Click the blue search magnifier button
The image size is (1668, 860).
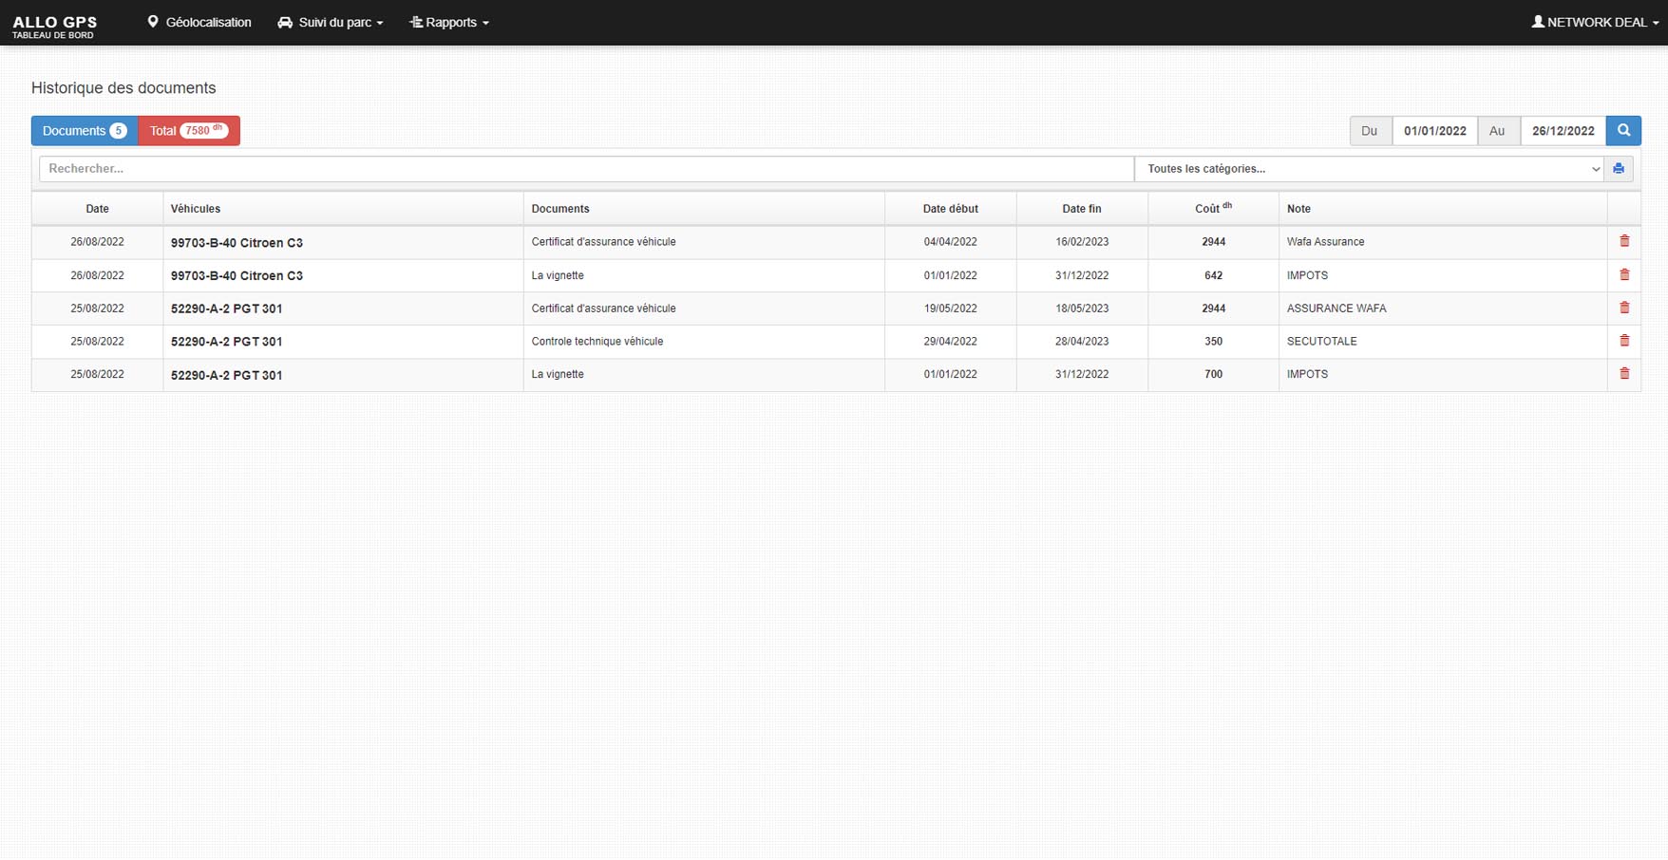click(x=1623, y=131)
